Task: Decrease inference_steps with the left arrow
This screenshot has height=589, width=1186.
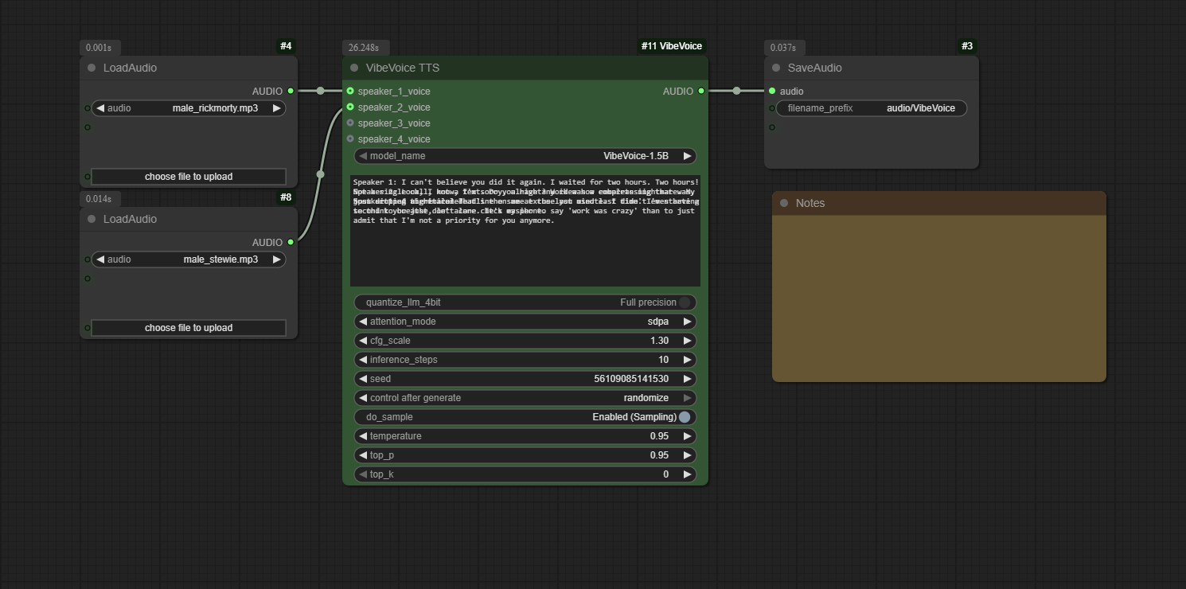Action: 363,360
